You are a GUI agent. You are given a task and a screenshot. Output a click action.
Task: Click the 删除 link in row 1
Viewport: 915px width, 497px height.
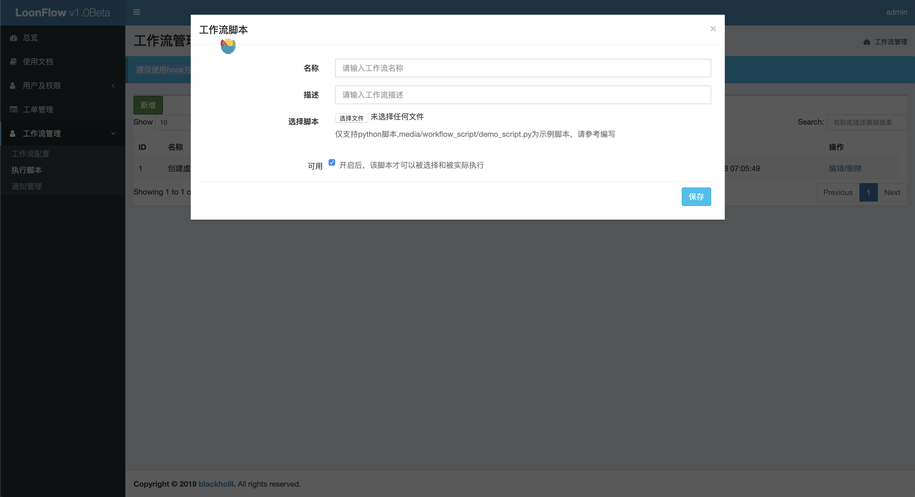(x=854, y=168)
